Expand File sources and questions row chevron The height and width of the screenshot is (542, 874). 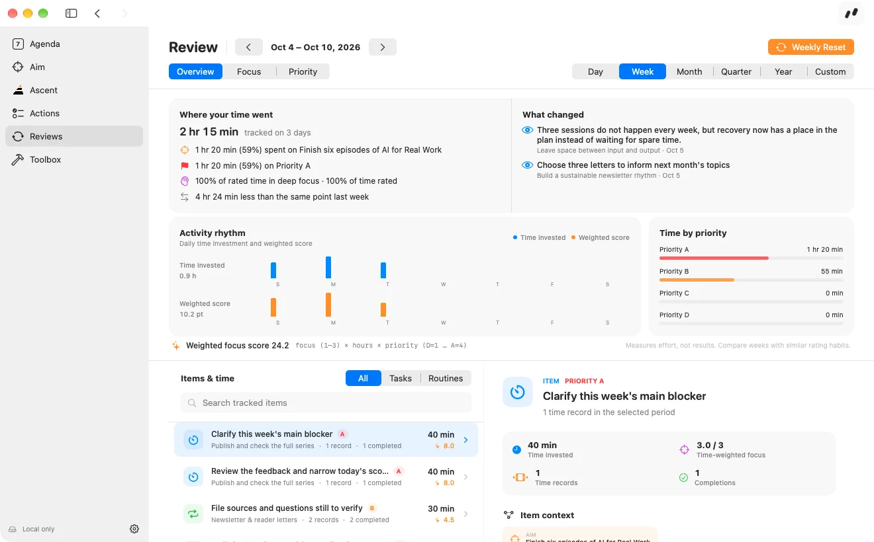tap(465, 514)
